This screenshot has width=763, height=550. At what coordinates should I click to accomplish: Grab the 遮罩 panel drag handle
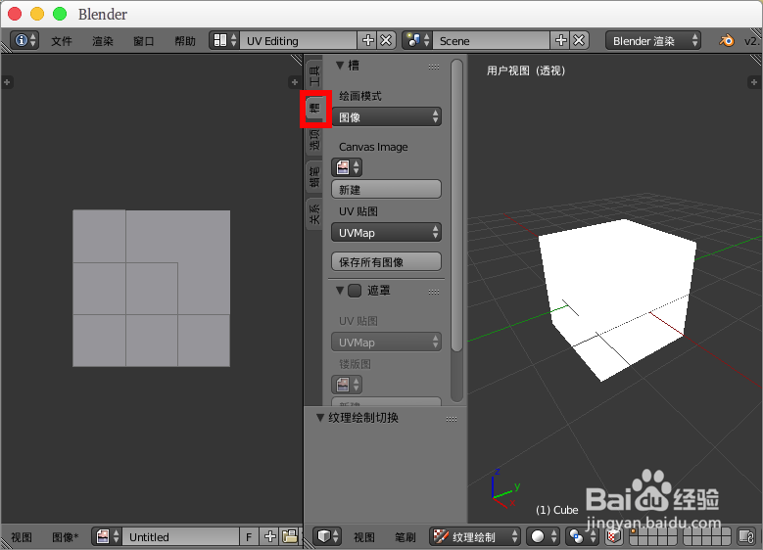click(434, 292)
